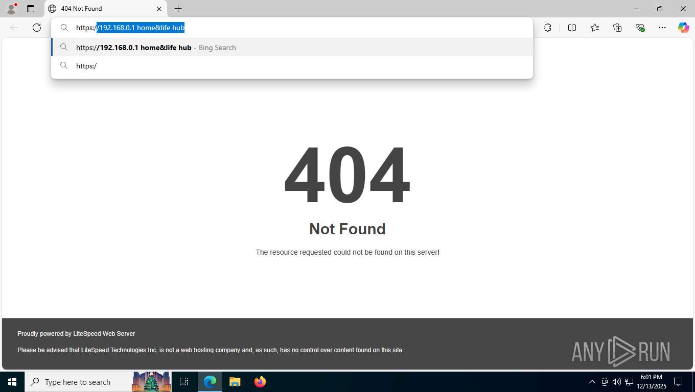
Task: Open the network status tray icon
Action: pos(629,382)
